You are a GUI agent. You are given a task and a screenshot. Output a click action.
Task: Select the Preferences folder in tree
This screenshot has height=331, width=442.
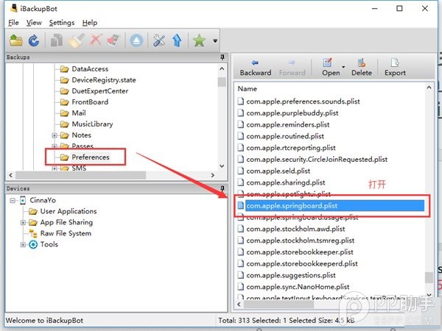90,157
